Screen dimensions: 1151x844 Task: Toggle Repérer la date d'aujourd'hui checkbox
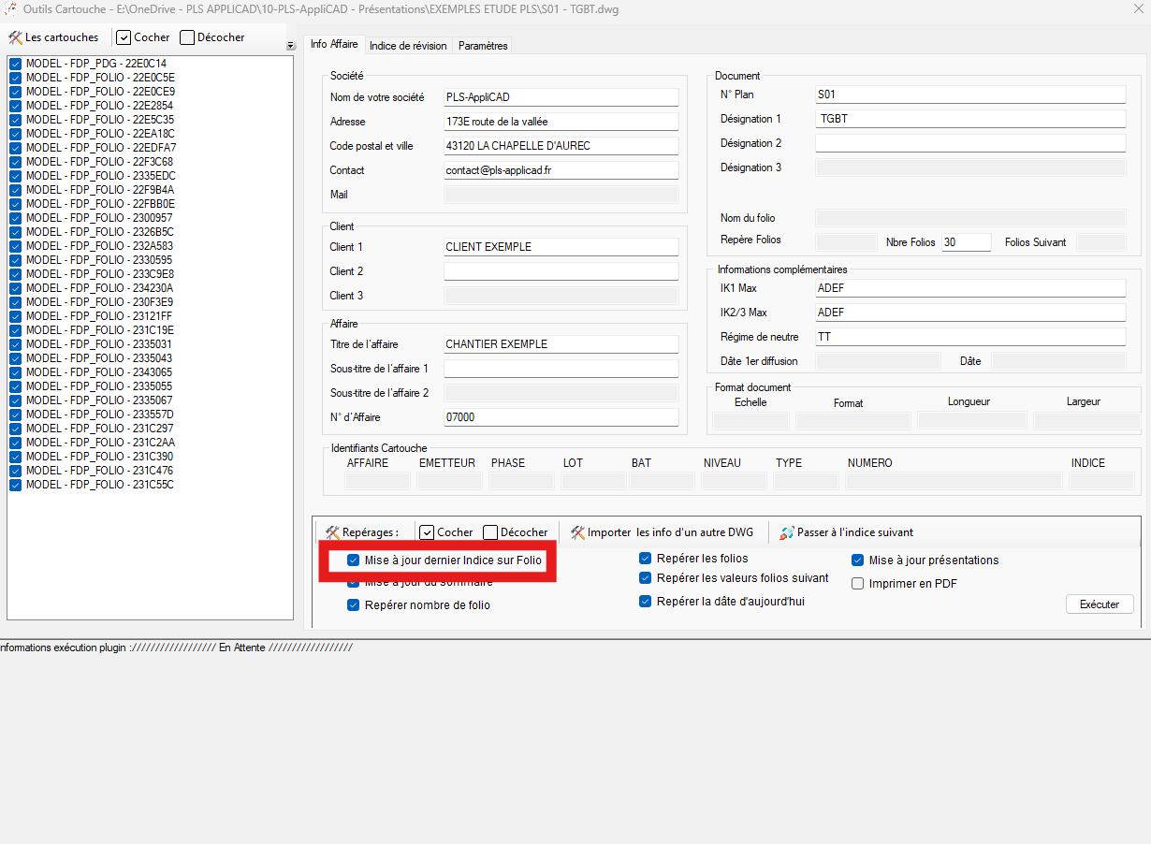tap(645, 602)
